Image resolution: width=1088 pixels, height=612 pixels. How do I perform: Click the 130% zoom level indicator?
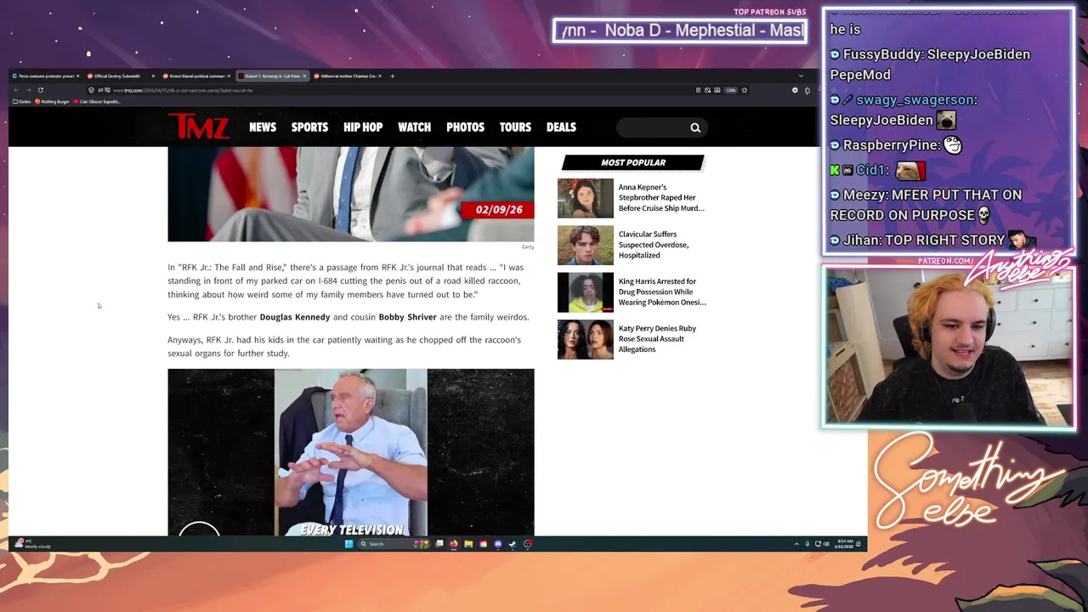pos(731,90)
